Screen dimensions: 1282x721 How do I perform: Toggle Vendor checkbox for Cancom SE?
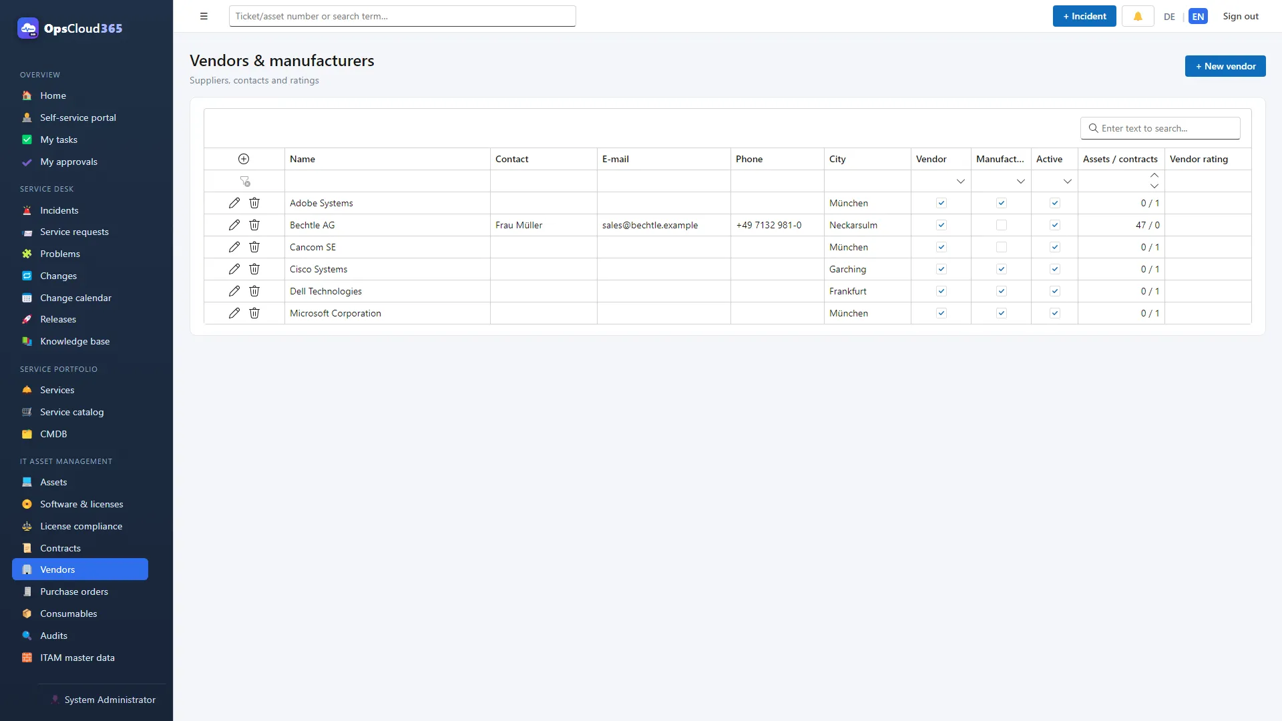(941, 247)
